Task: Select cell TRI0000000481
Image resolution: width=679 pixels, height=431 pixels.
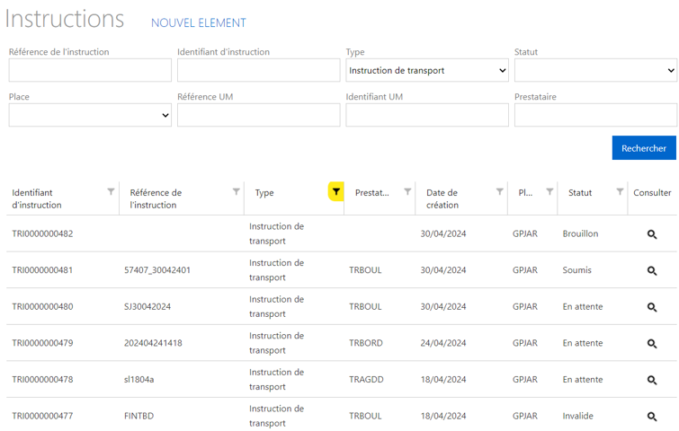Action: pyautogui.click(x=42, y=269)
